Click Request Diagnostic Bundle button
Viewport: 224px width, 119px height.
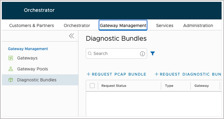[188, 74]
